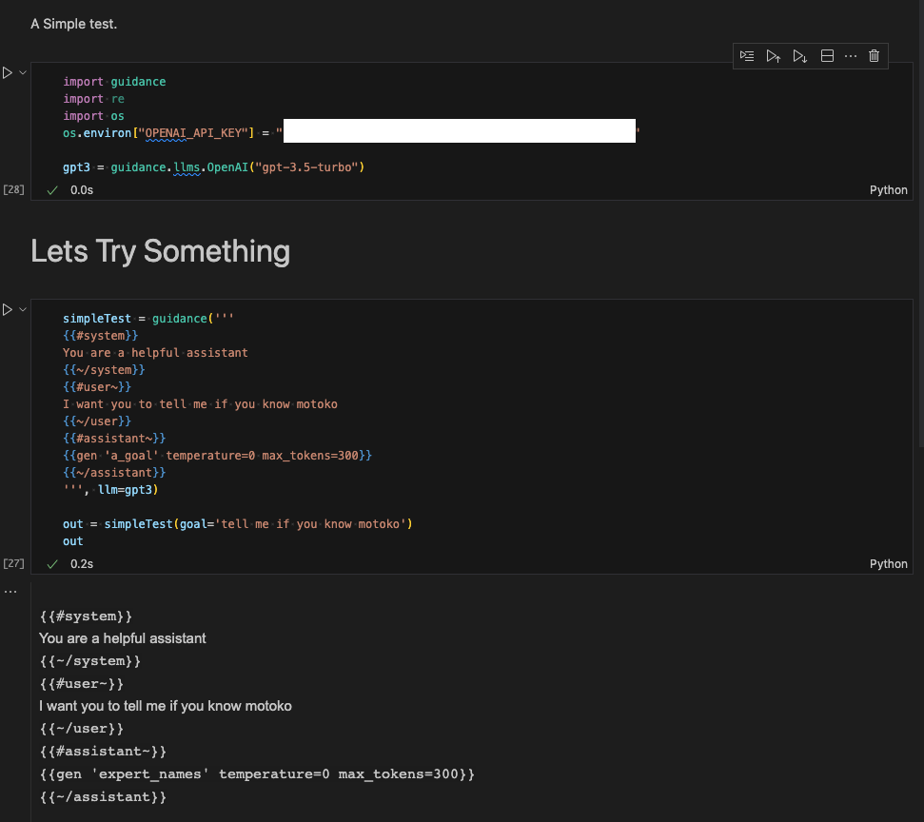Click the execution count [27]
This screenshot has height=822, width=924.
point(13,563)
